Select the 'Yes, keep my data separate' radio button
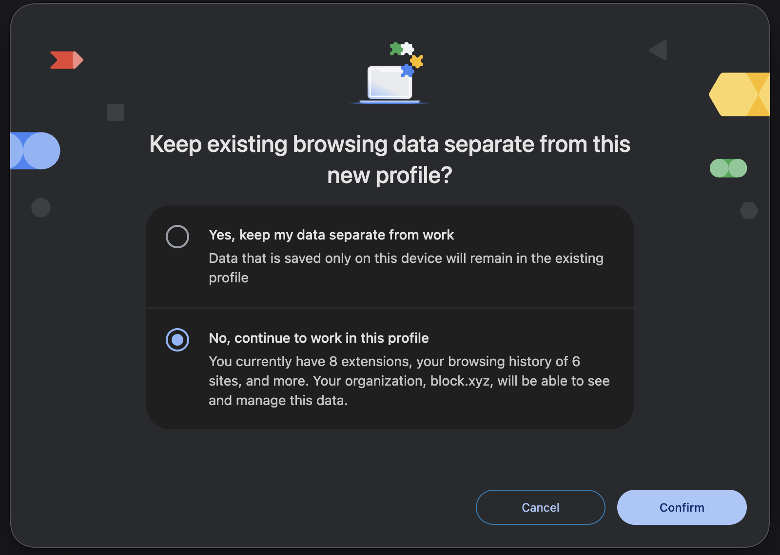Image resolution: width=780 pixels, height=555 pixels. [x=177, y=237]
